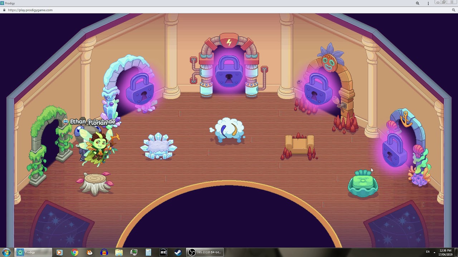Screen dimensions: 458x257
Task: Click the EN language indicator in tray
Action: click(x=428, y=252)
